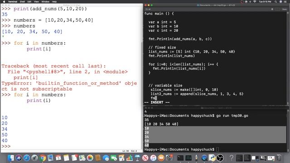Image resolution: width=290 pixels, height=163 pixels.
Task: Click 'go run tmp30.go' command in Terminal
Action: tap(232, 116)
